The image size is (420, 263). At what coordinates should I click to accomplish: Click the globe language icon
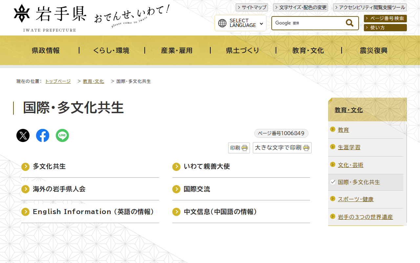pyautogui.click(x=222, y=23)
